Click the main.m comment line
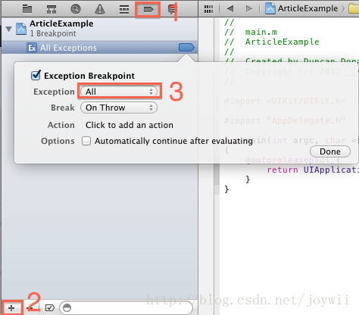Screen dimensions: 359x315 coord(251,32)
